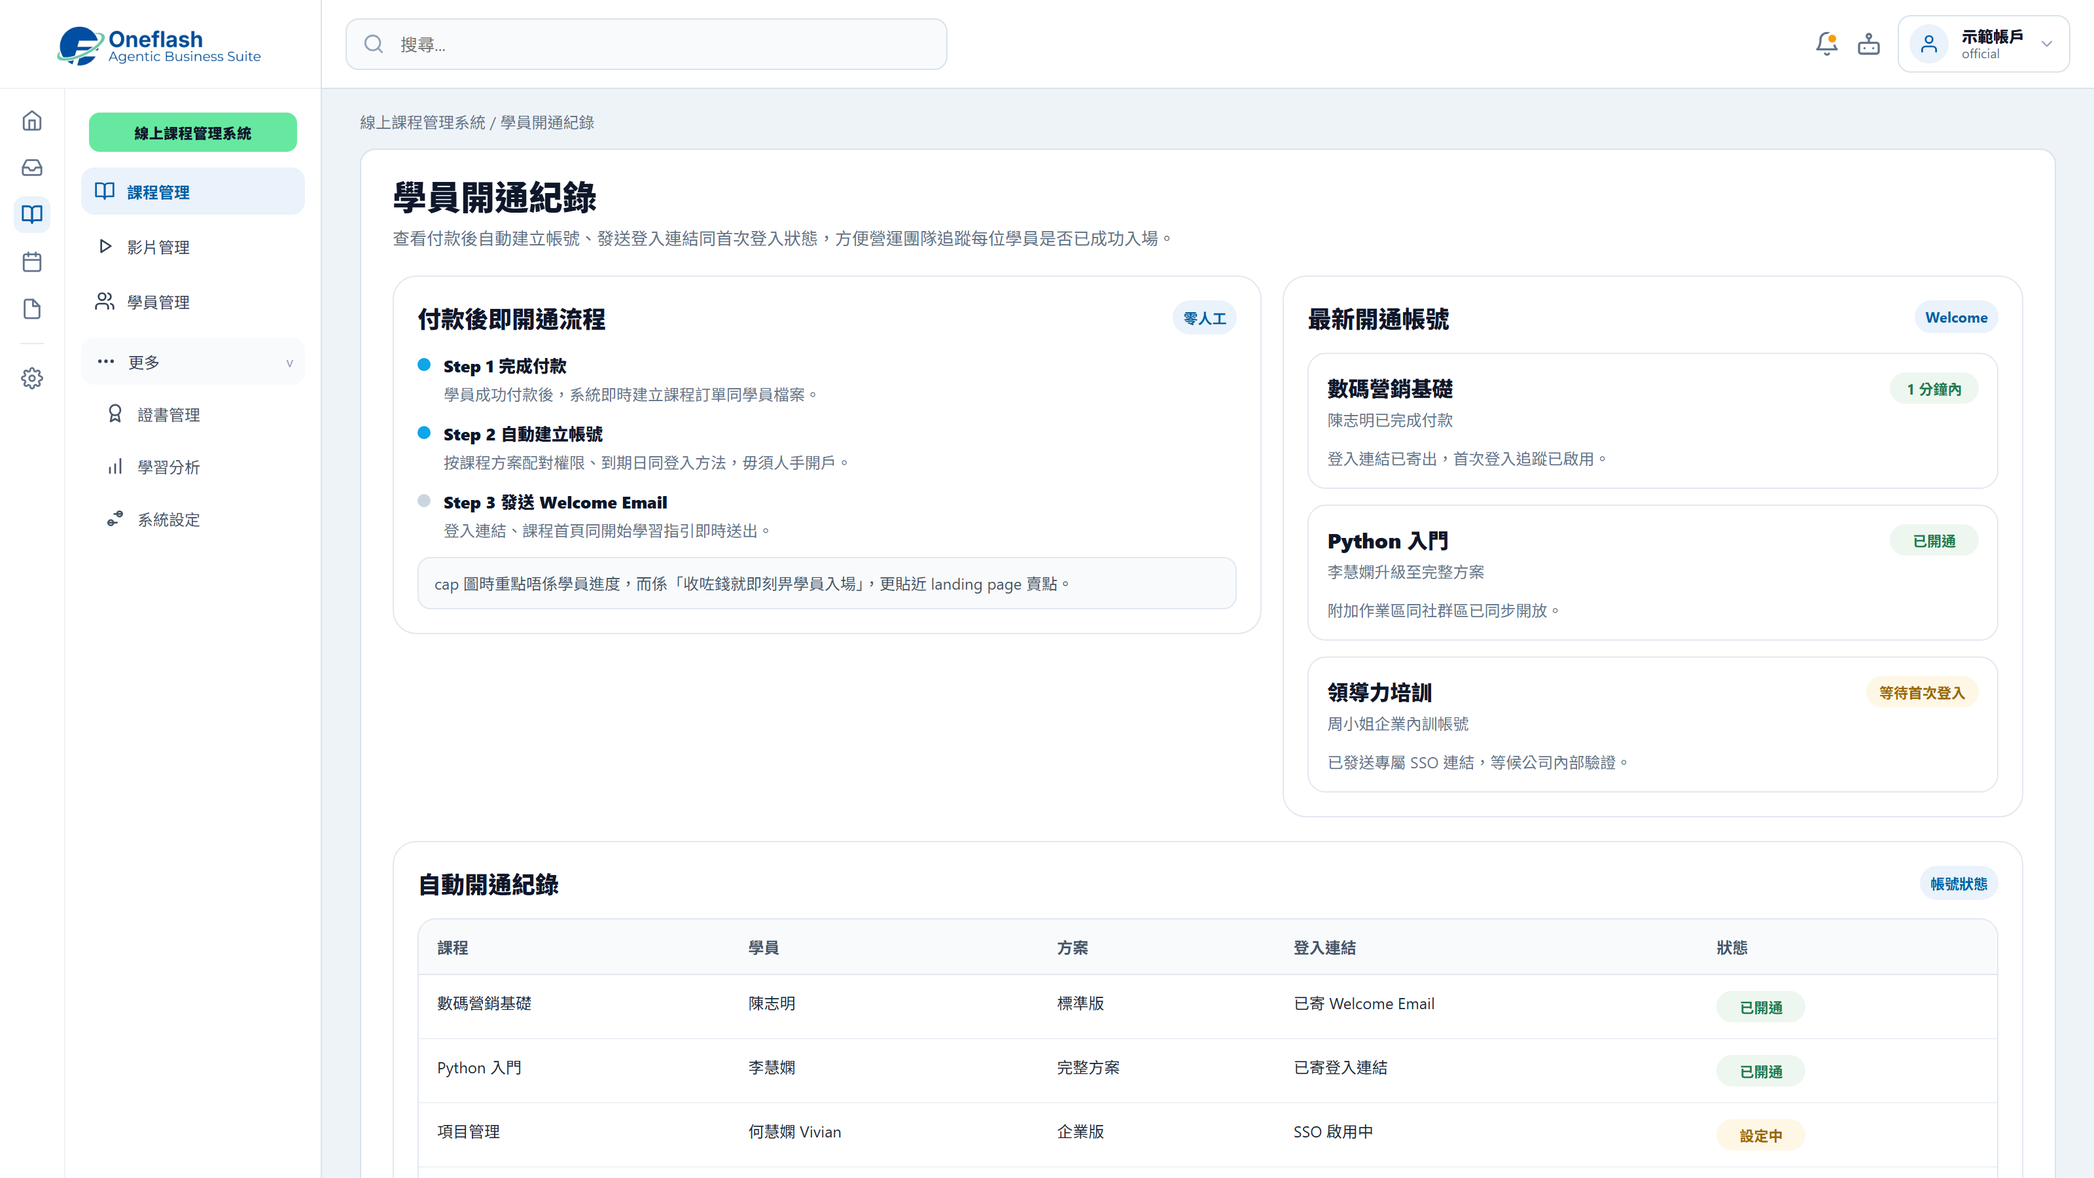Click the play icon beside 影片管理
This screenshot has height=1178, width=2094.
105,246
